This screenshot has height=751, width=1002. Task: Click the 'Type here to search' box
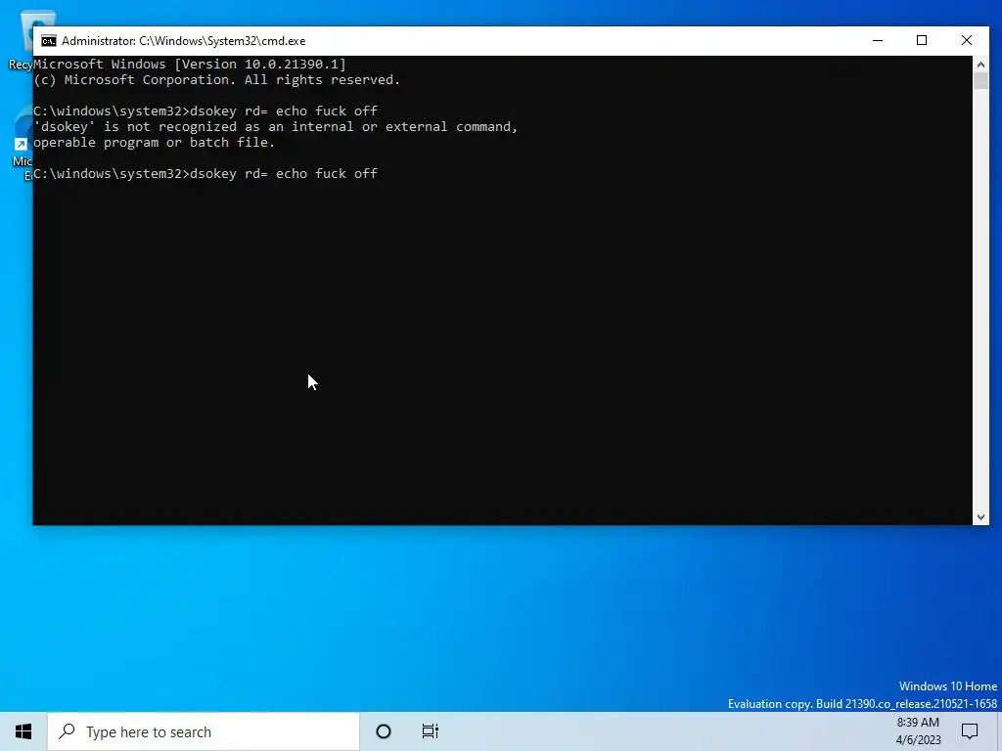[204, 731]
